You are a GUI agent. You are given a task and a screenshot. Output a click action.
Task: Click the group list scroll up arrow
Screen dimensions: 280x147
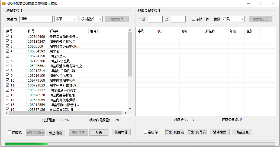point(130,30)
